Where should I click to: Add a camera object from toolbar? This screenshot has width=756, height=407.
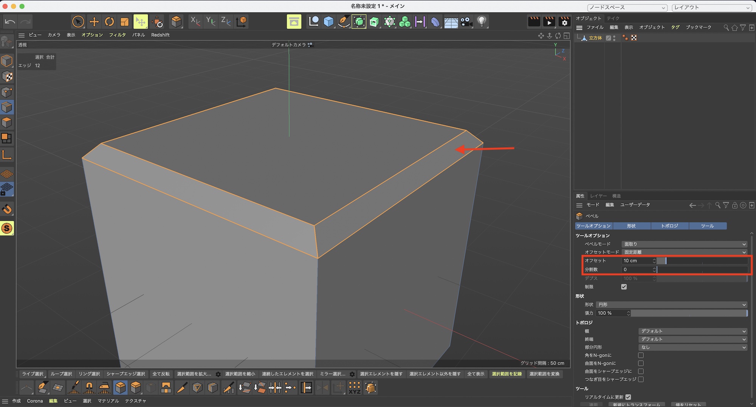coord(466,22)
